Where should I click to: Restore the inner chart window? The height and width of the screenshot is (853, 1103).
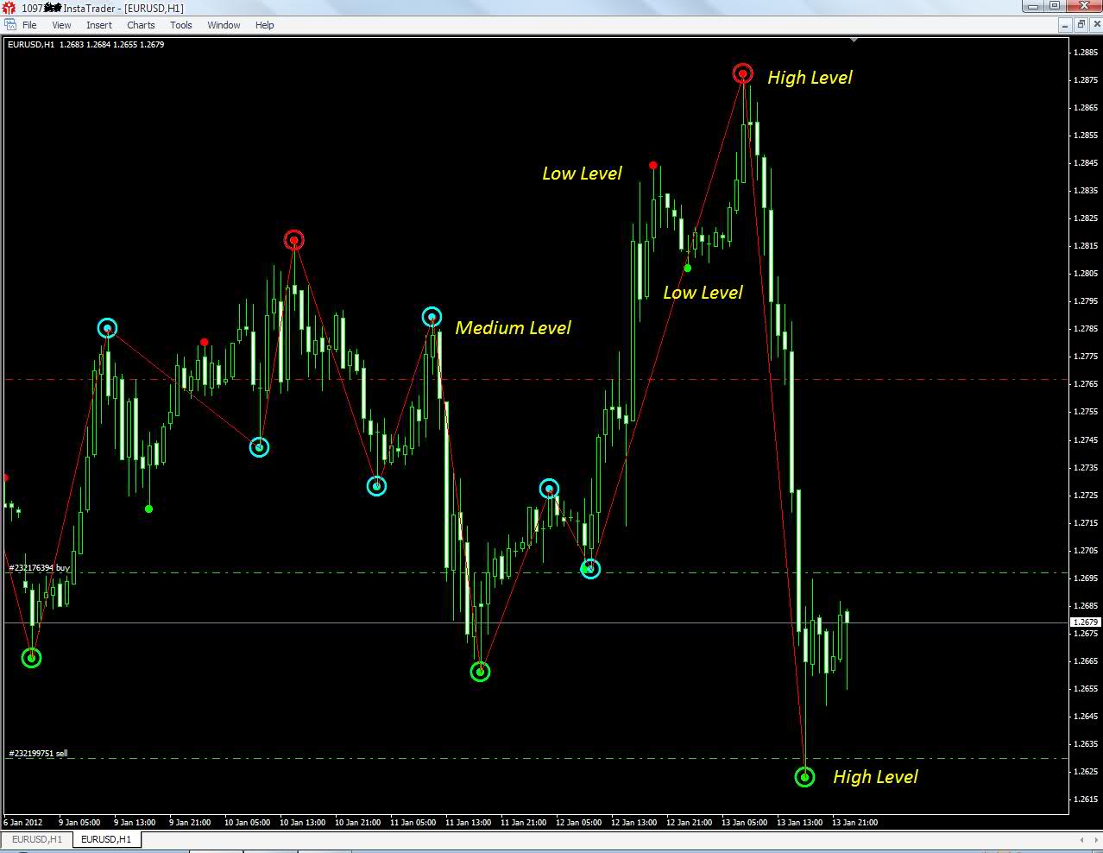(1081, 25)
